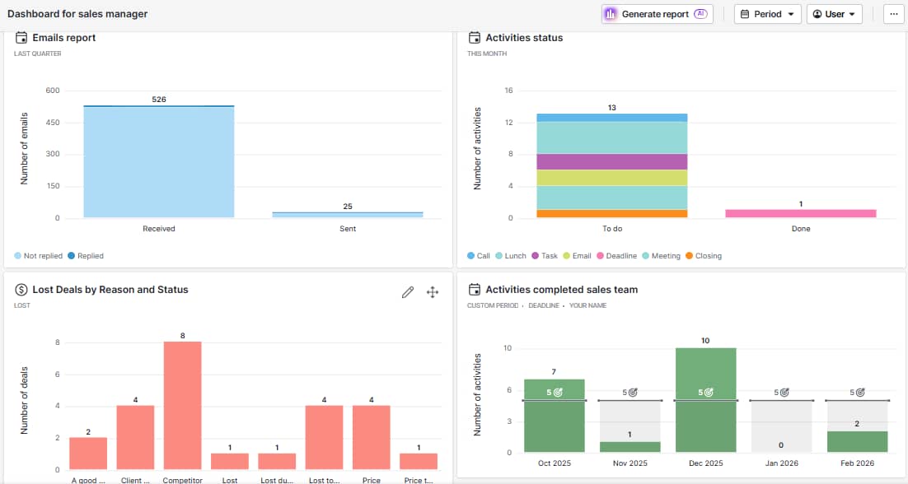Click the dollar icon beside Lost Deals title
908x484 pixels.
click(21, 290)
